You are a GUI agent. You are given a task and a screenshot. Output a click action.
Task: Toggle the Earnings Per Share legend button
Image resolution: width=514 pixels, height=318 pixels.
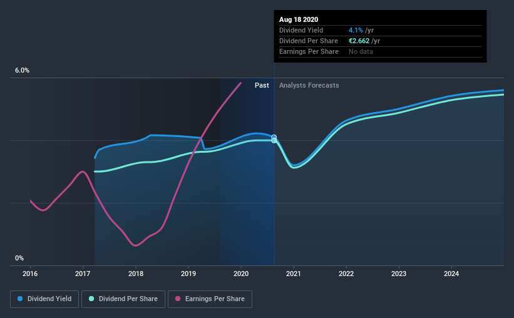click(210, 299)
